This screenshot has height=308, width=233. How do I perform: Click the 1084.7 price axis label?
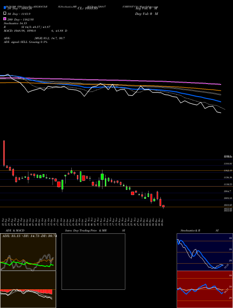click(x=228, y=191)
